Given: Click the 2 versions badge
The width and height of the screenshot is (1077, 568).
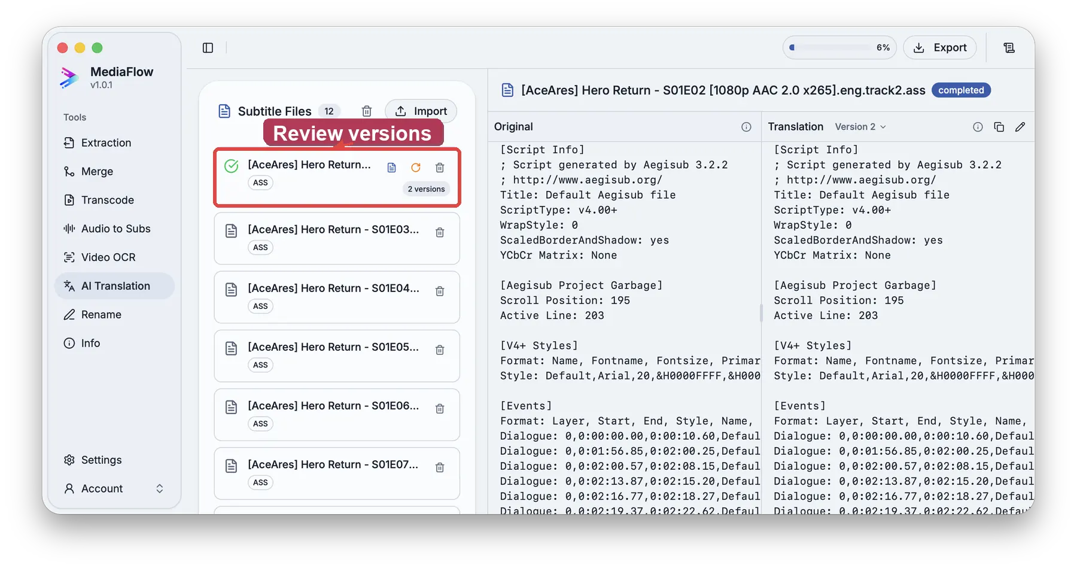Looking at the screenshot, I should coord(427,189).
